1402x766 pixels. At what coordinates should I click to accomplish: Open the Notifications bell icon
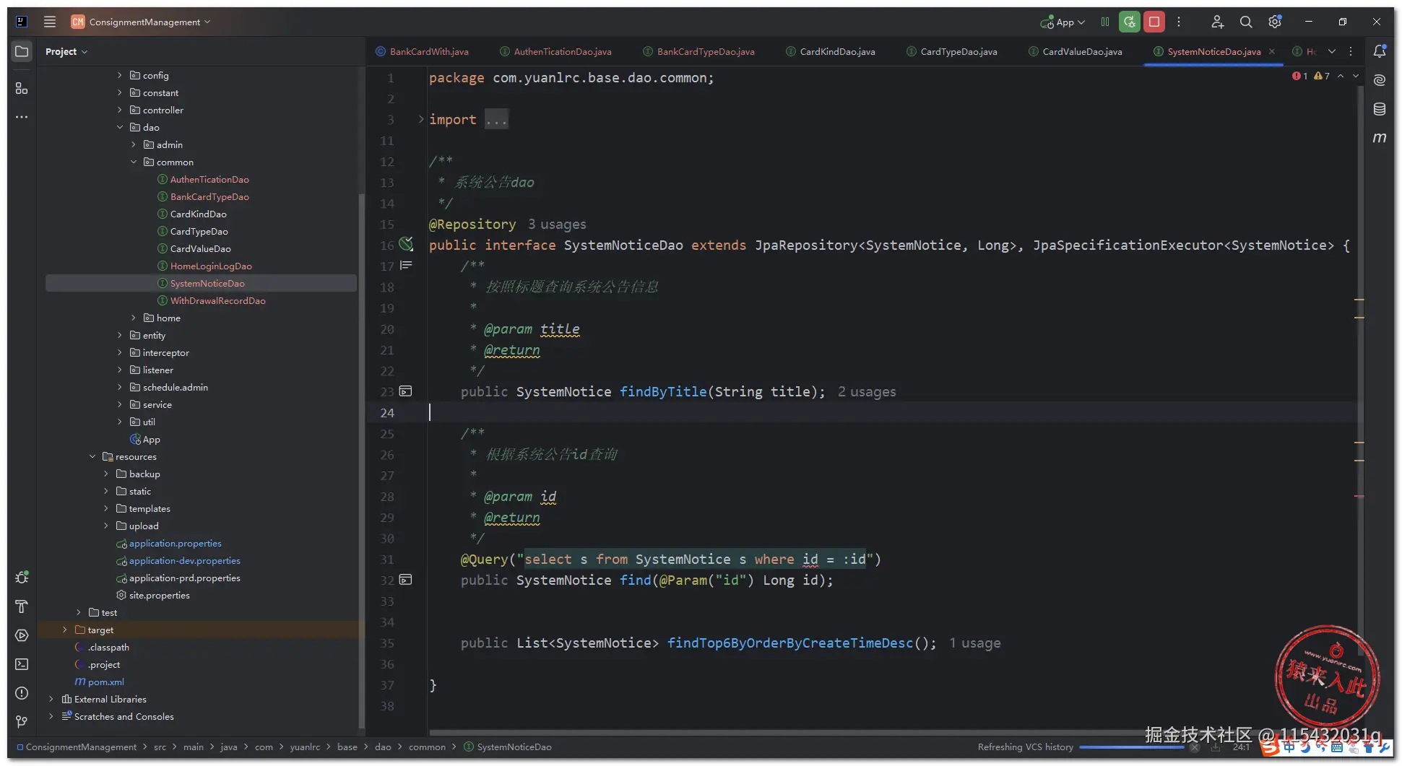coord(1379,51)
